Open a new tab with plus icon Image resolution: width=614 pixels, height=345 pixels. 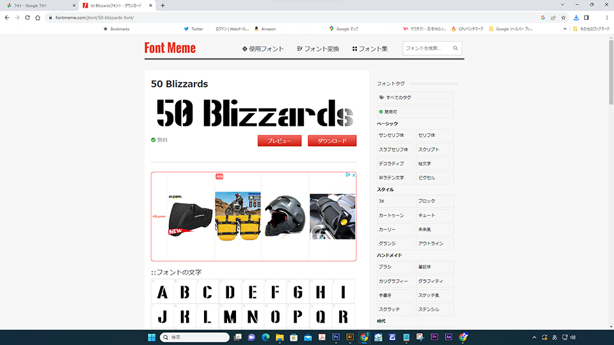tap(162, 5)
